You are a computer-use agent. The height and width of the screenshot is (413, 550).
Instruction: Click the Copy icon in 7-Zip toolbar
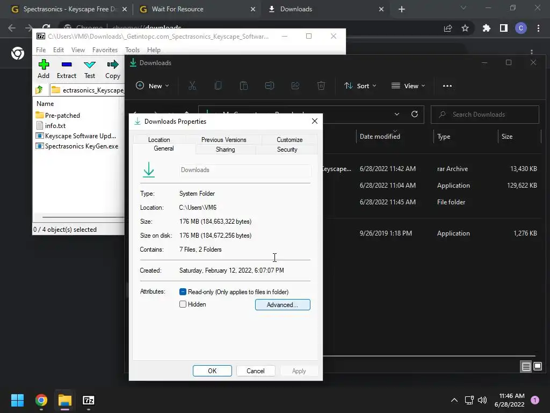[113, 69]
